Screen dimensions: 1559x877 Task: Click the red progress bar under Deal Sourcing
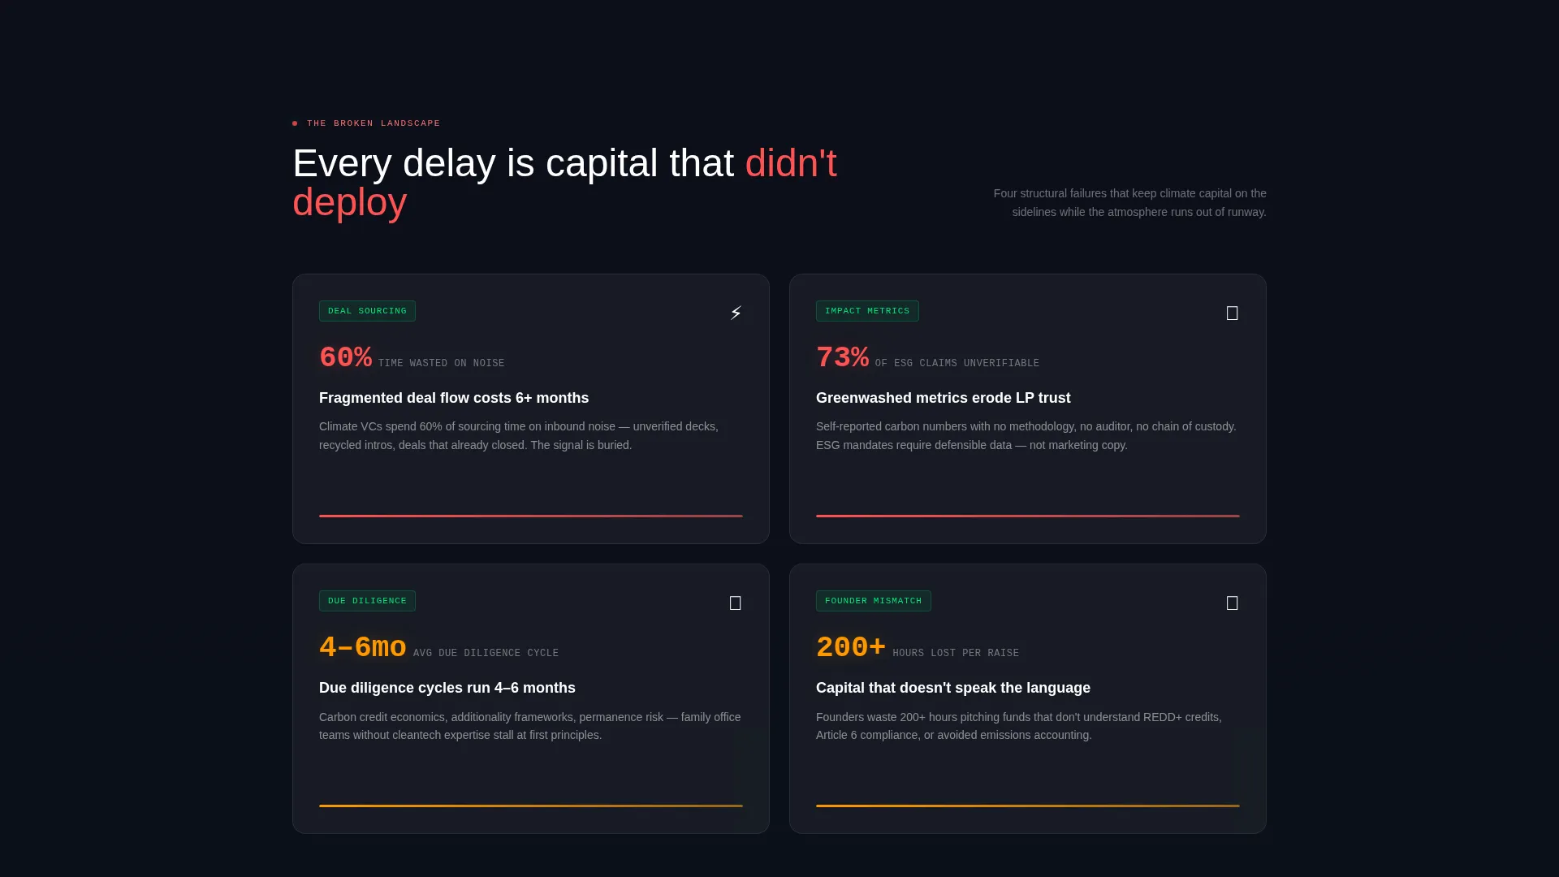[x=531, y=516]
